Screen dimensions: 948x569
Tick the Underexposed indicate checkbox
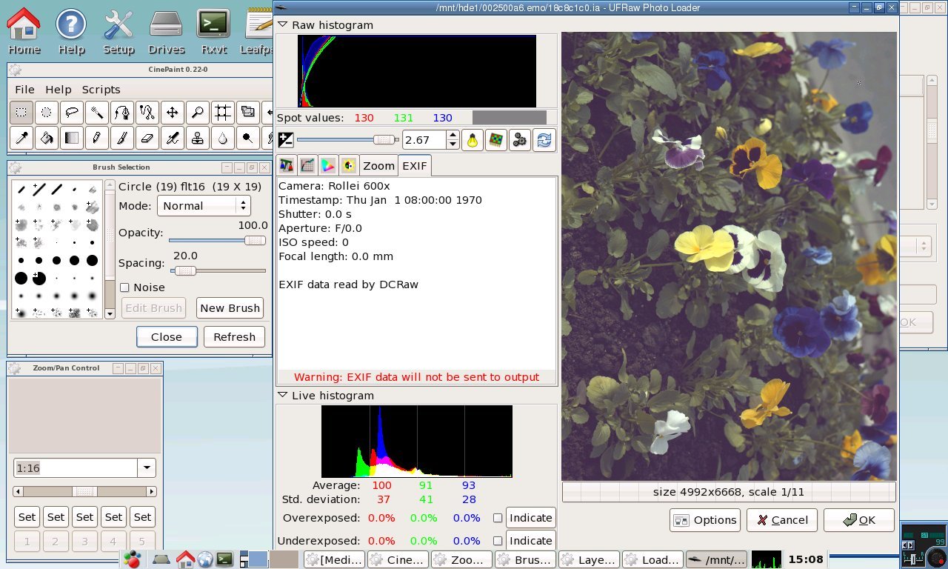[498, 541]
